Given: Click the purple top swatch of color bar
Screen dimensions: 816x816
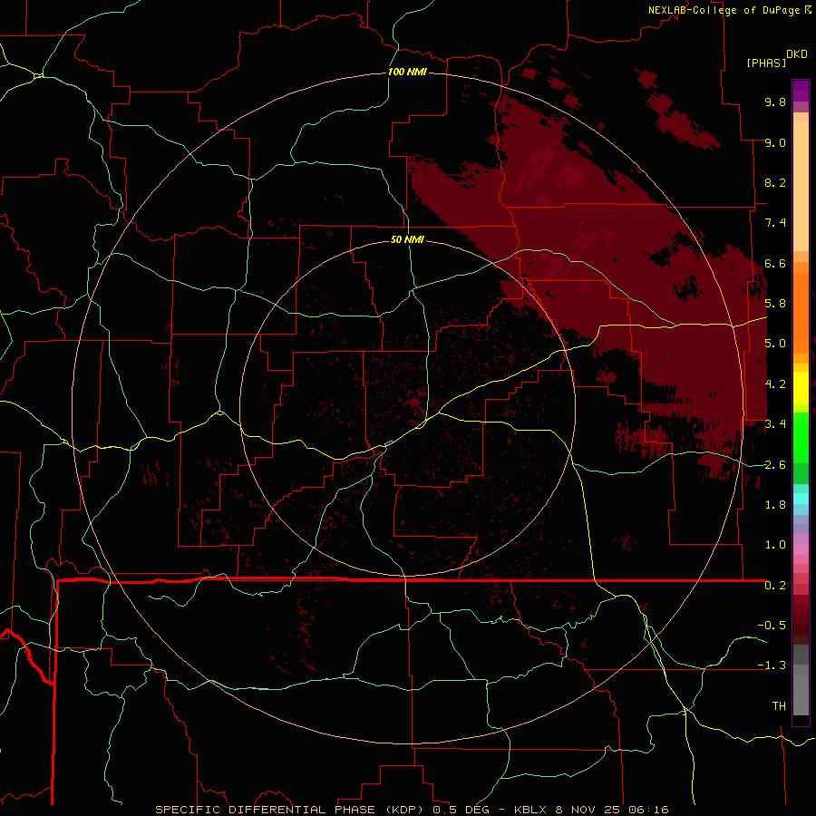Looking at the screenshot, I should click(x=801, y=91).
